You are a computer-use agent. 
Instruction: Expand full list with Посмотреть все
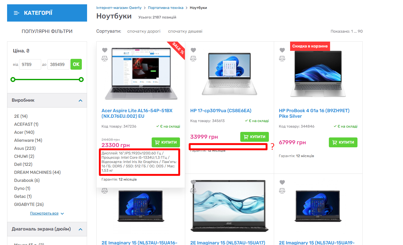[x=44, y=213]
